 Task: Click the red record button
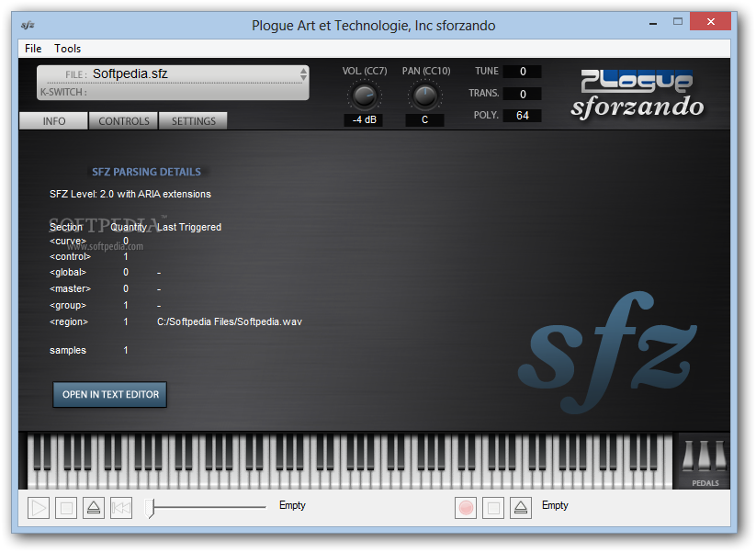coord(466,508)
